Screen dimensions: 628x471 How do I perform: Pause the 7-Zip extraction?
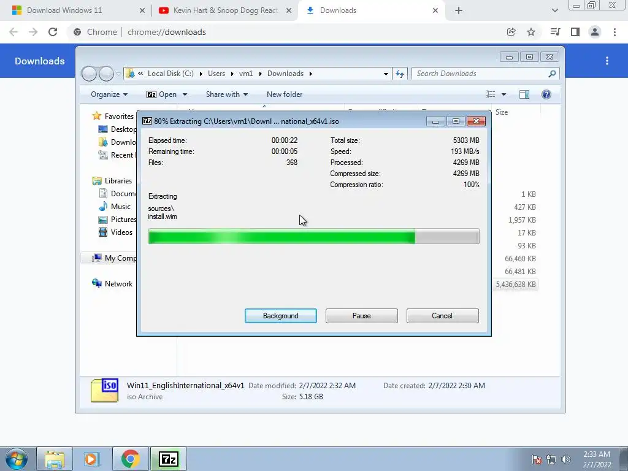click(361, 316)
